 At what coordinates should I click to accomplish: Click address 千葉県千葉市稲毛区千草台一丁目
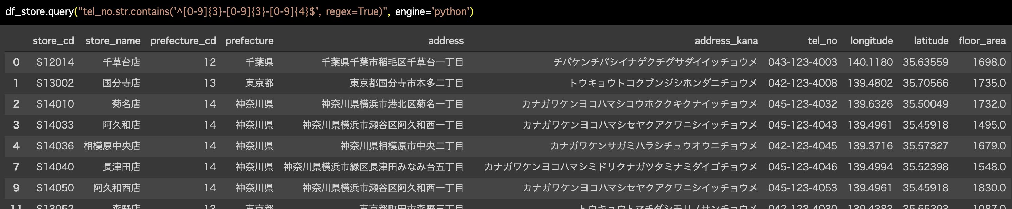coord(393,62)
